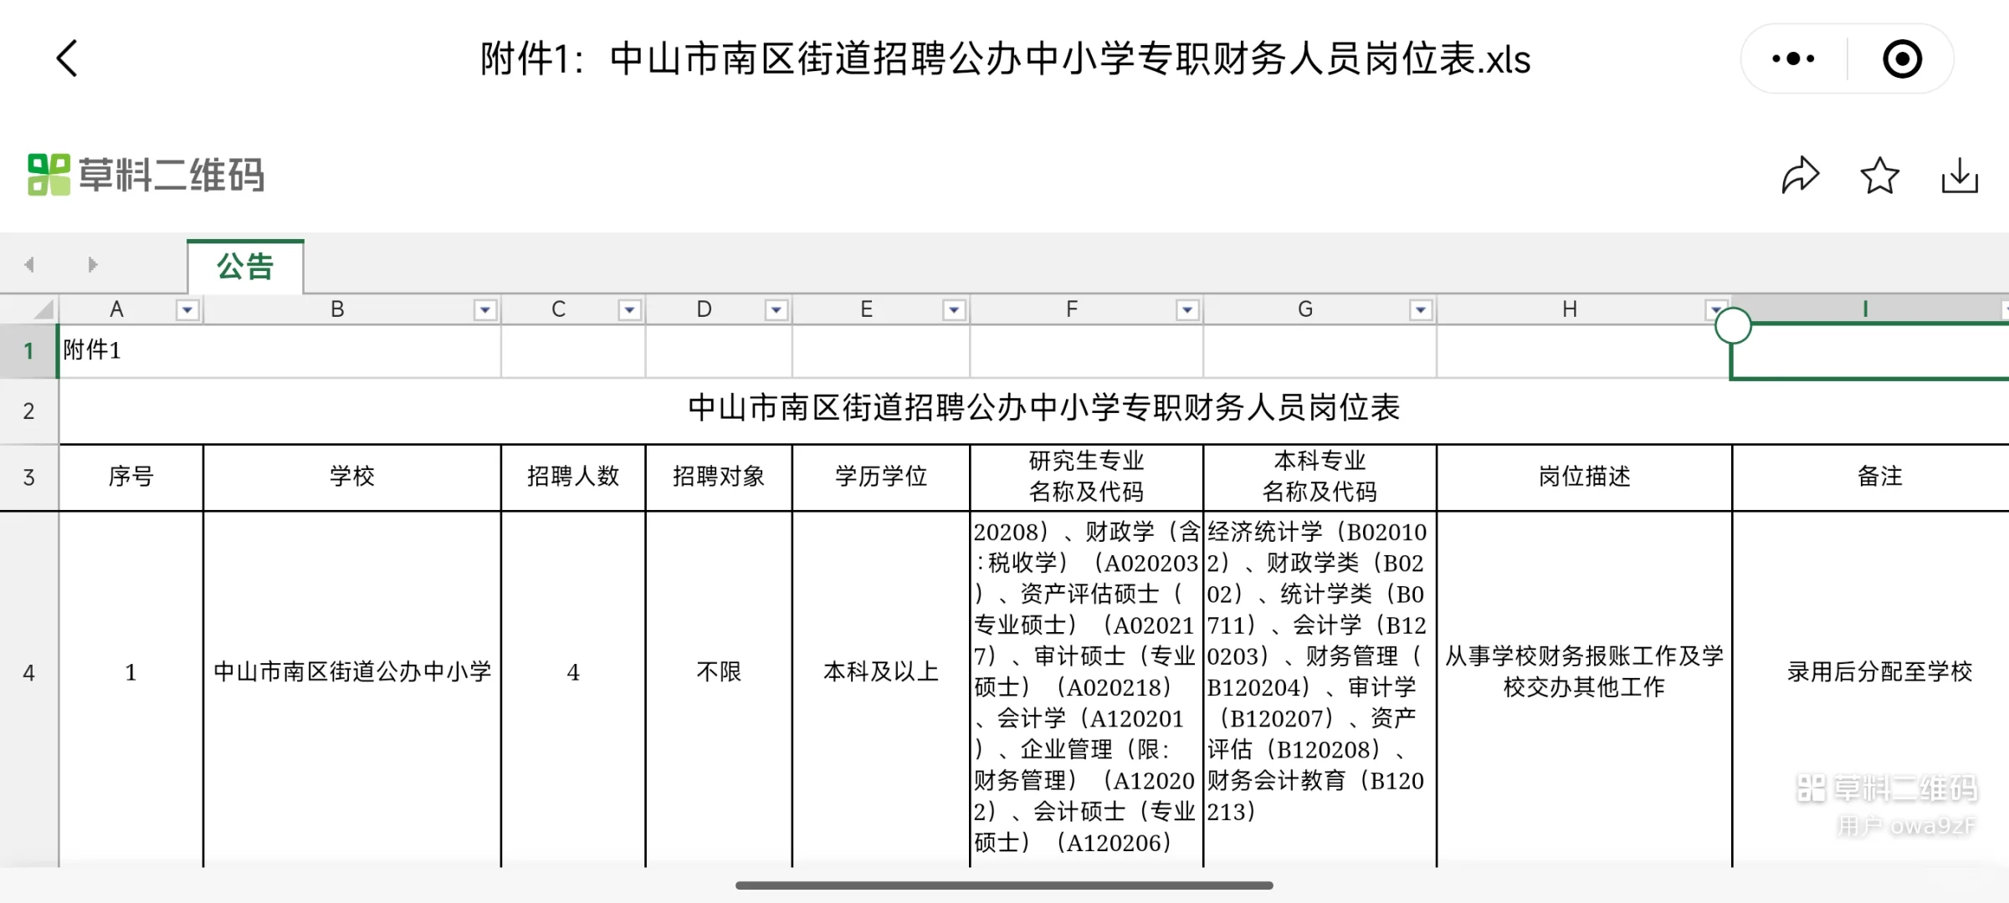Open the filter dropdown on column H

pyautogui.click(x=1717, y=309)
